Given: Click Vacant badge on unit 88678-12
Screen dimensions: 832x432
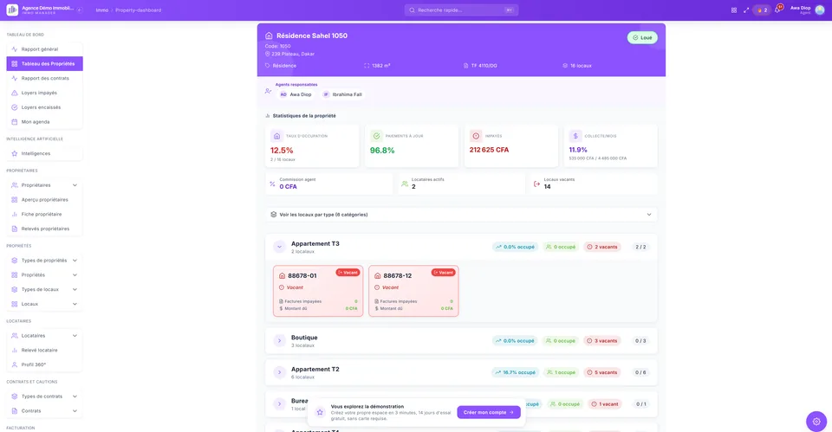Looking at the screenshot, I should pyautogui.click(x=444, y=273).
